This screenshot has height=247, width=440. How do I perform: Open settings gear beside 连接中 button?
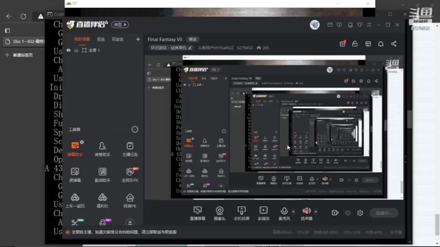click(x=360, y=213)
